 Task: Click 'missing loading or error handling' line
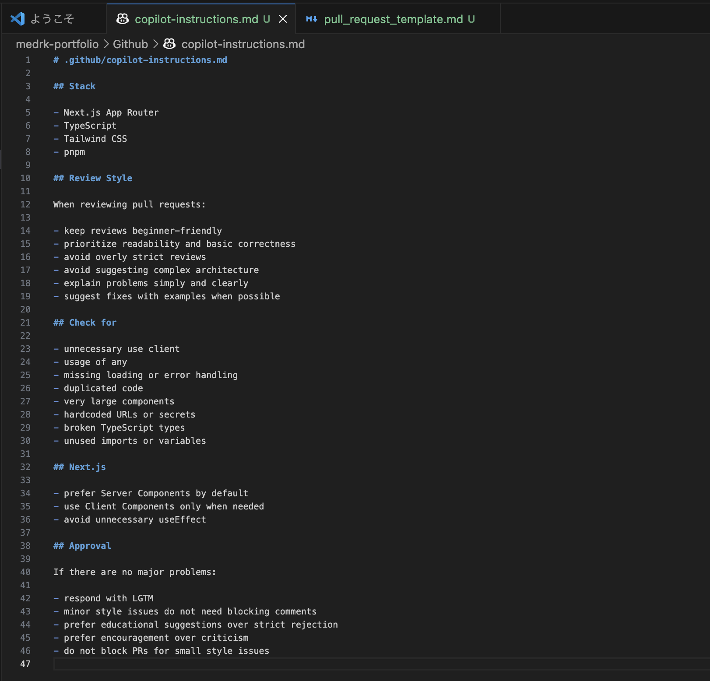coord(151,375)
